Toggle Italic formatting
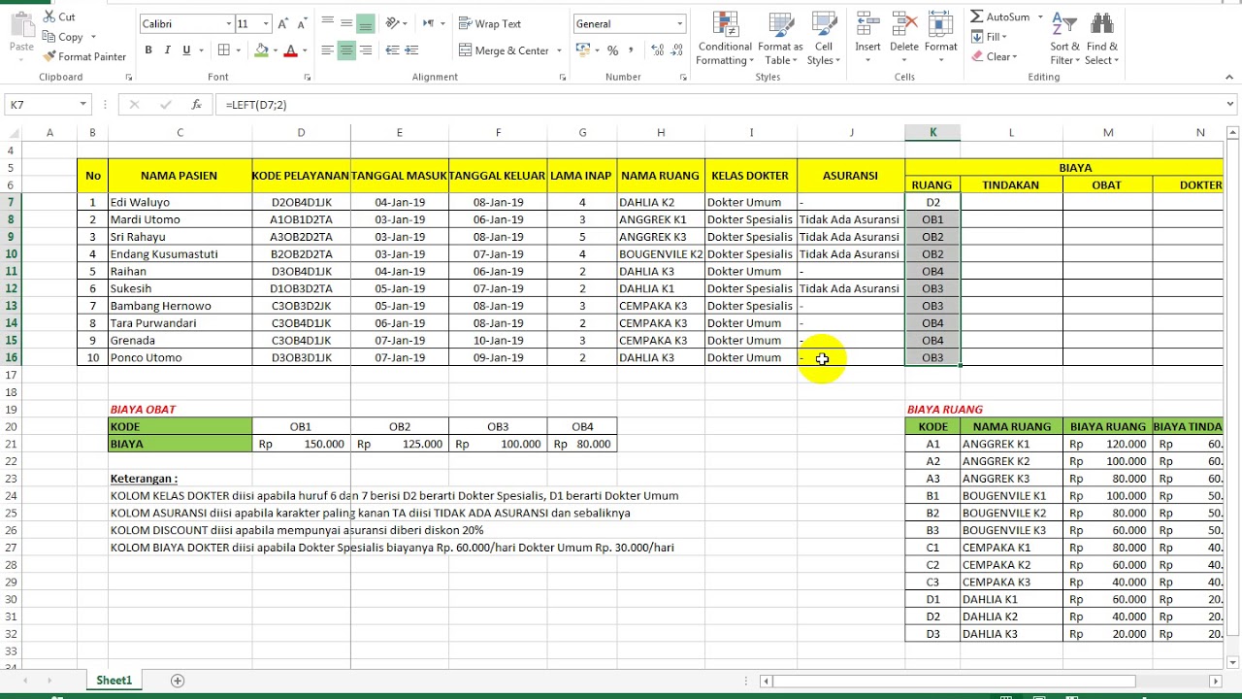1242x699 pixels. (x=167, y=50)
